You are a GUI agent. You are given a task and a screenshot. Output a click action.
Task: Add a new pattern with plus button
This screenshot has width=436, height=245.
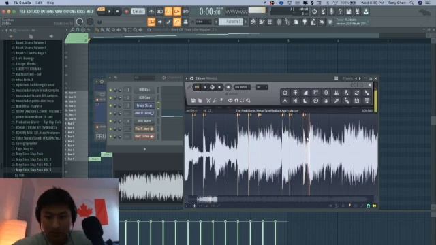point(245,22)
